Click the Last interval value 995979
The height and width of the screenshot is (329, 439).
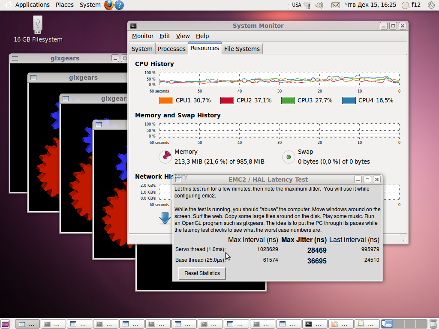370,249
